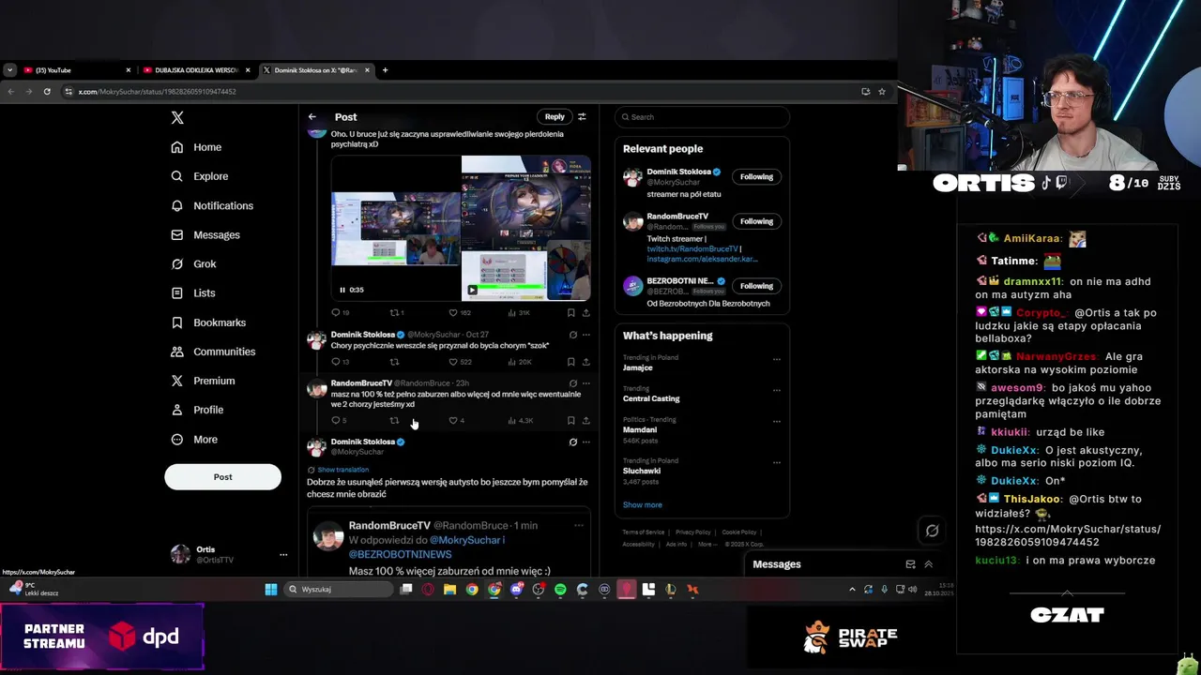
Task: Open Profile from the sidebar
Action: tap(197, 410)
